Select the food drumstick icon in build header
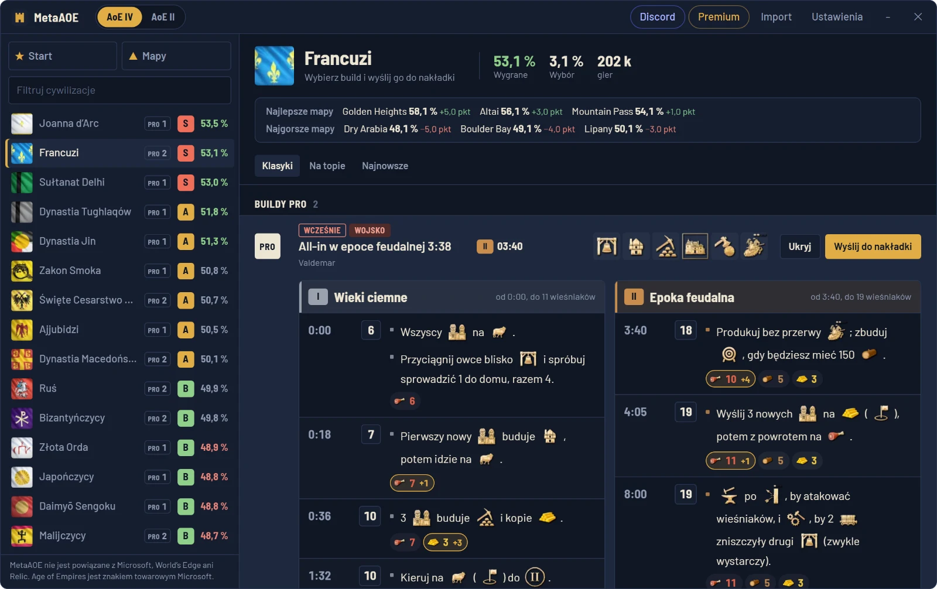Screen dimensions: 937x589 click(724, 246)
